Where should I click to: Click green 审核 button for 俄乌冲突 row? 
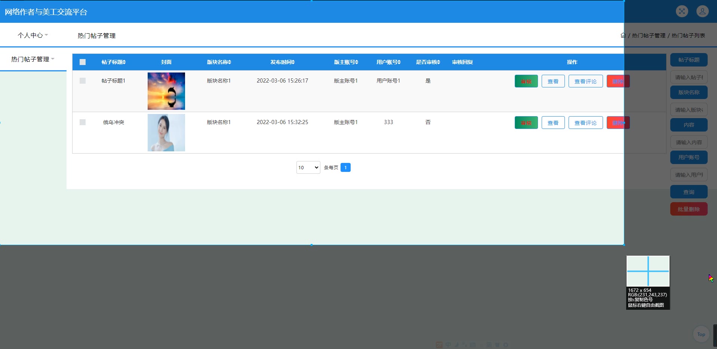tap(526, 123)
